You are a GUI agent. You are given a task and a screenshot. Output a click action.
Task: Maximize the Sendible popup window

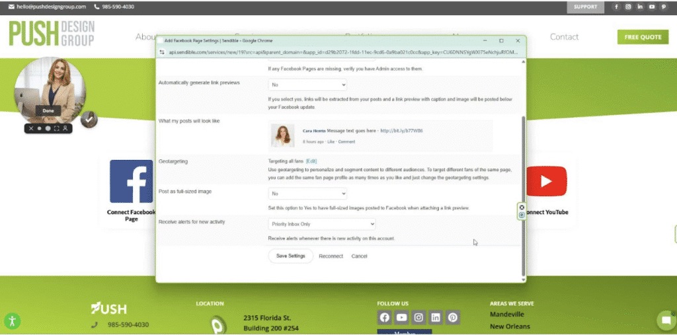click(x=501, y=40)
